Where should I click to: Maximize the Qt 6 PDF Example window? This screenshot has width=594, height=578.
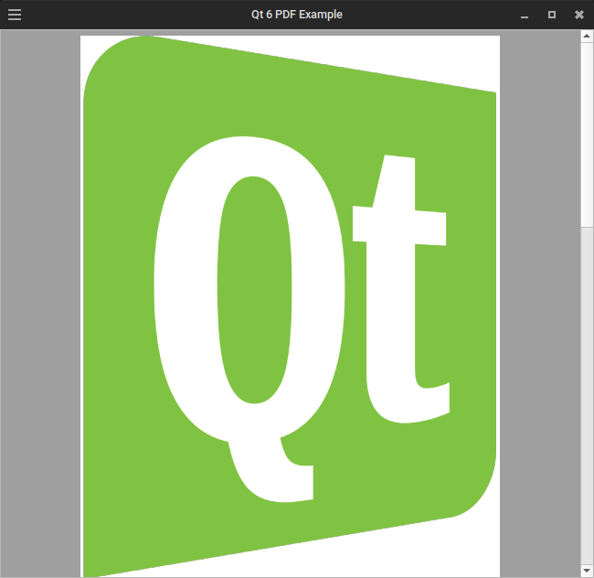(552, 15)
